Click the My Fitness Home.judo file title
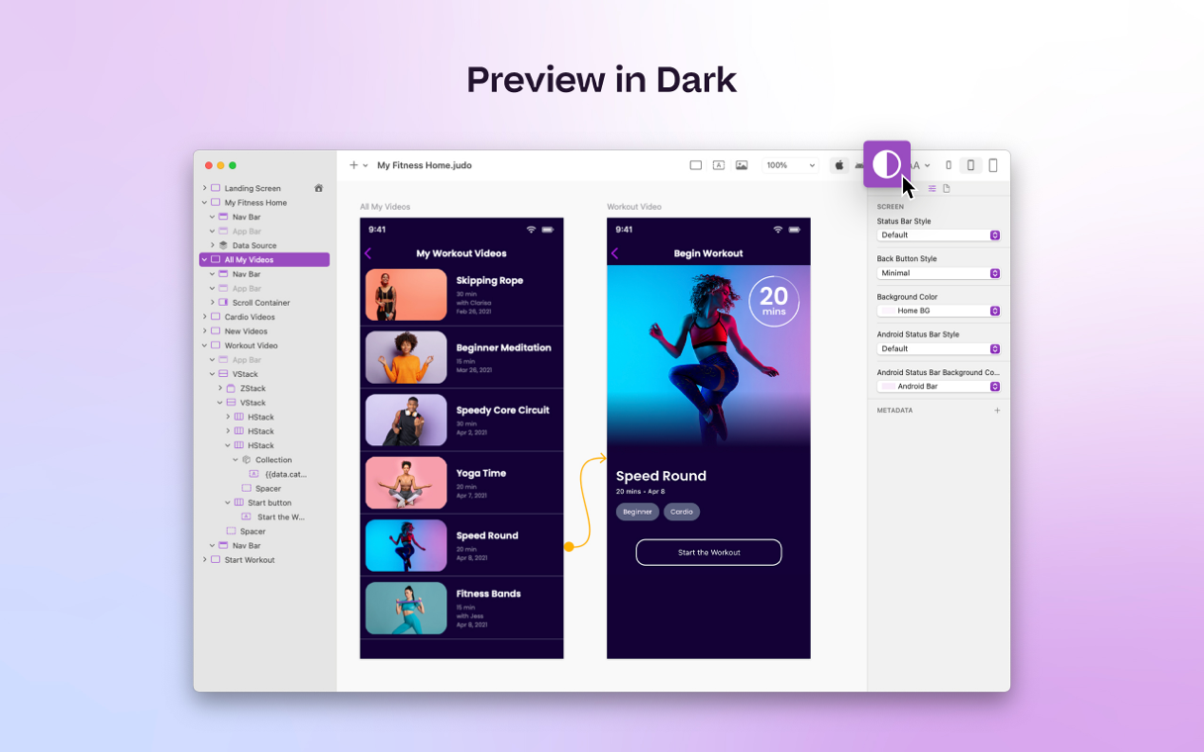Image resolution: width=1204 pixels, height=752 pixels. pos(425,165)
